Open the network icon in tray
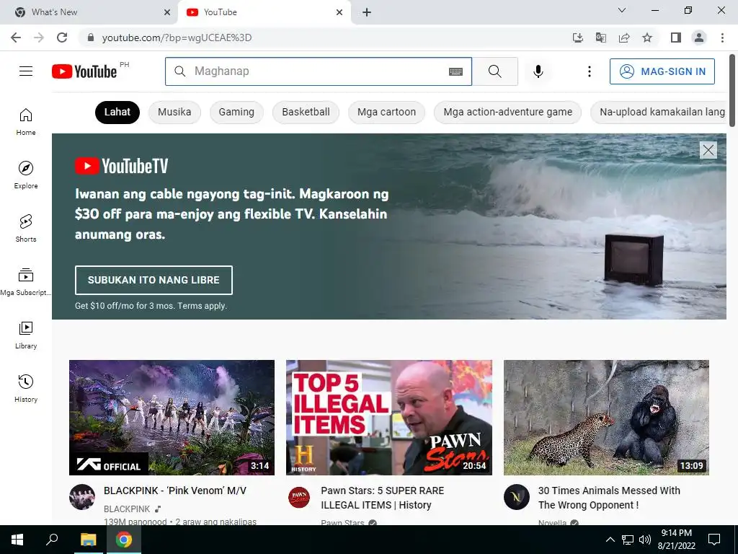This screenshot has height=554, width=738. pyautogui.click(x=628, y=540)
